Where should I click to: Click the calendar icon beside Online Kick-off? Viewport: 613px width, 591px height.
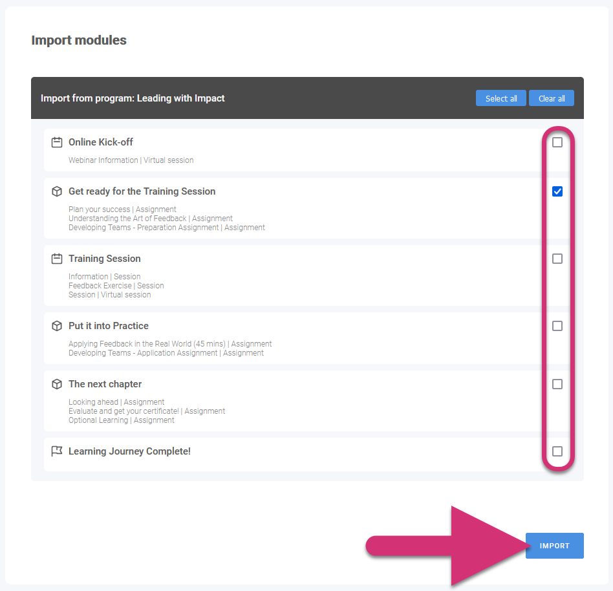pyautogui.click(x=56, y=142)
